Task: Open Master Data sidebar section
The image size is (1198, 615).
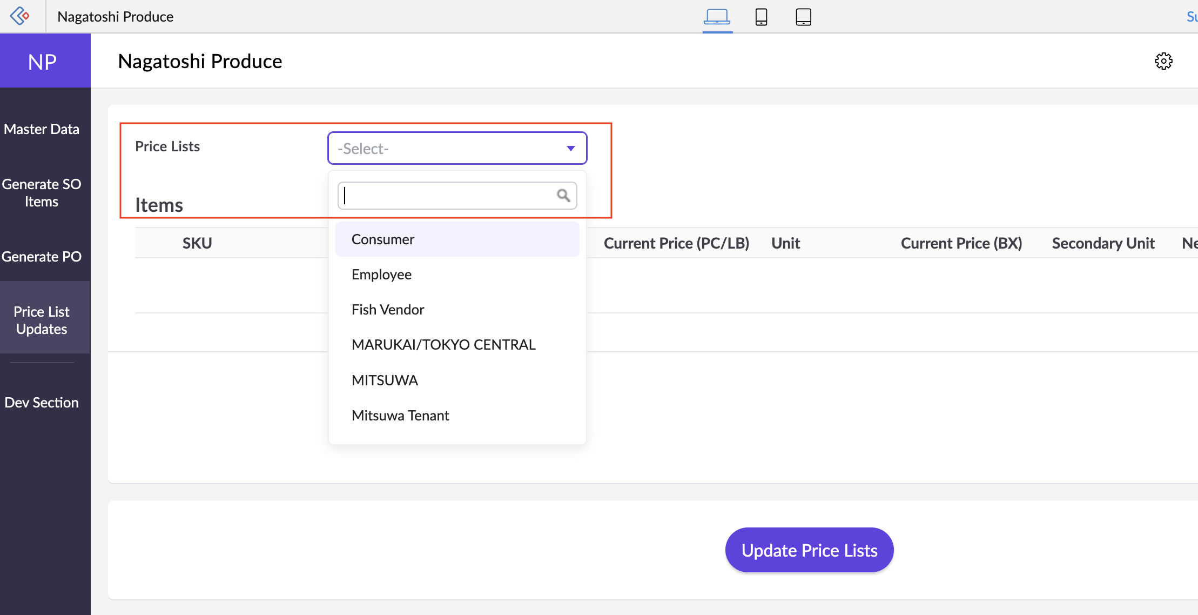Action: click(42, 129)
